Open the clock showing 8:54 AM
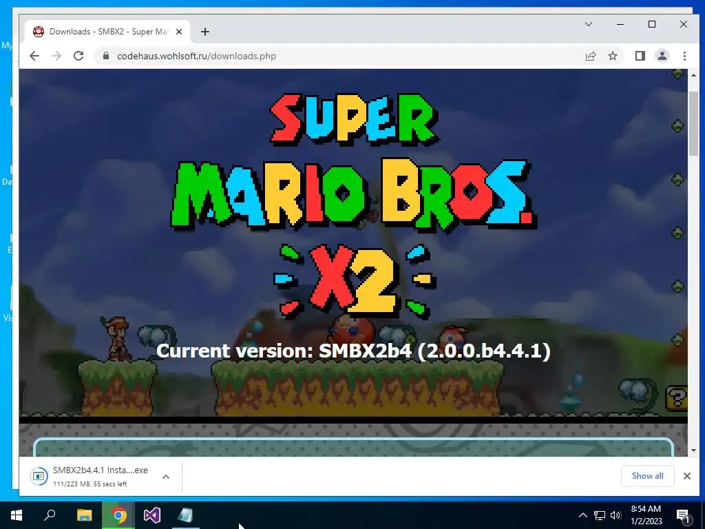This screenshot has height=529, width=705. tap(646, 515)
